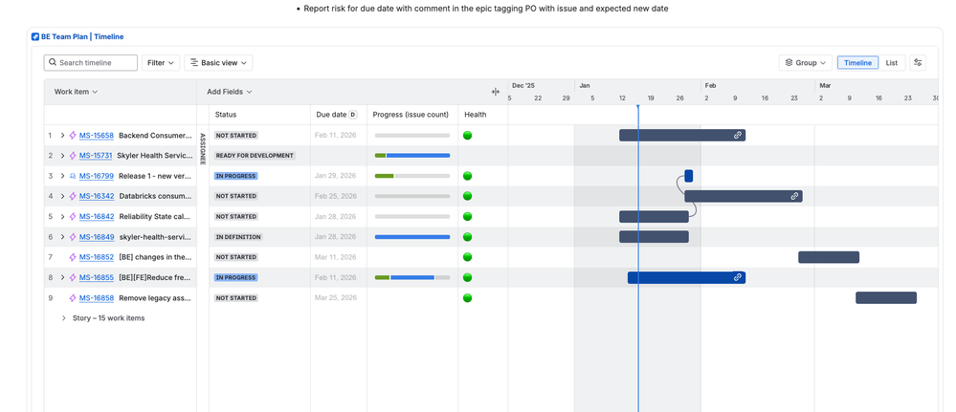Expand row MS-16799 Release 1
The width and height of the screenshot is (956, 412).
(62, 176)
